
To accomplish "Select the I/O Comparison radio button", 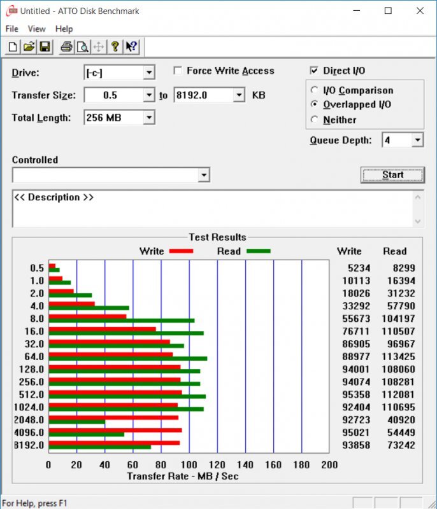I will pos(314,90).
